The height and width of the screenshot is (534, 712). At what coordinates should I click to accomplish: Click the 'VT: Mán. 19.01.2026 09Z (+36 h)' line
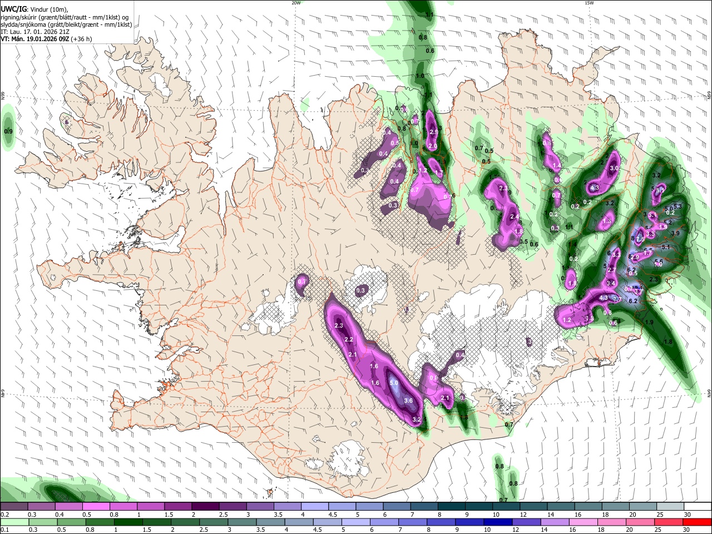[x=46, y=39]
